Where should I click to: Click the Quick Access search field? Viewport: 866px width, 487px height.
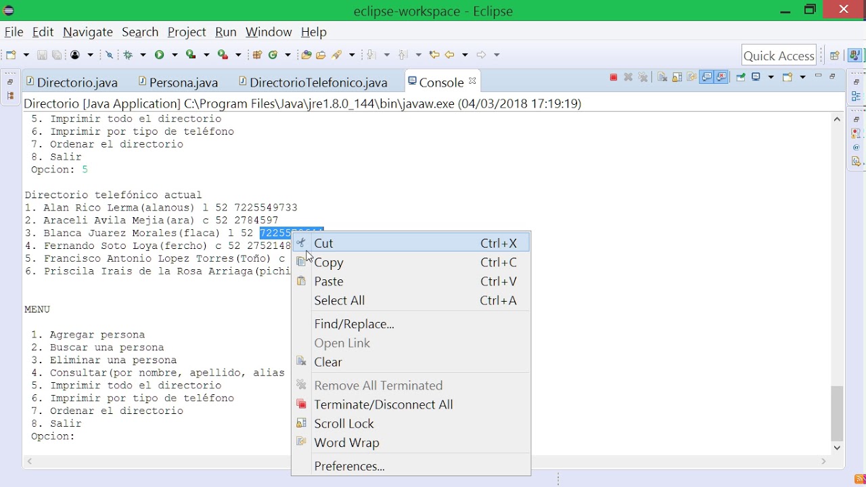779,55
